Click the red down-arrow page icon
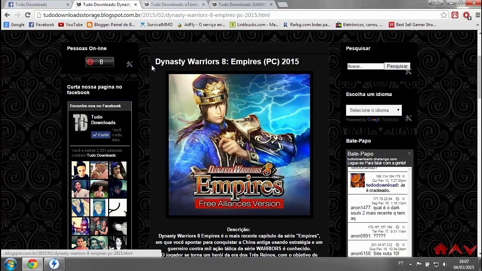The image size is (482, 271). [x=470, y=249]
